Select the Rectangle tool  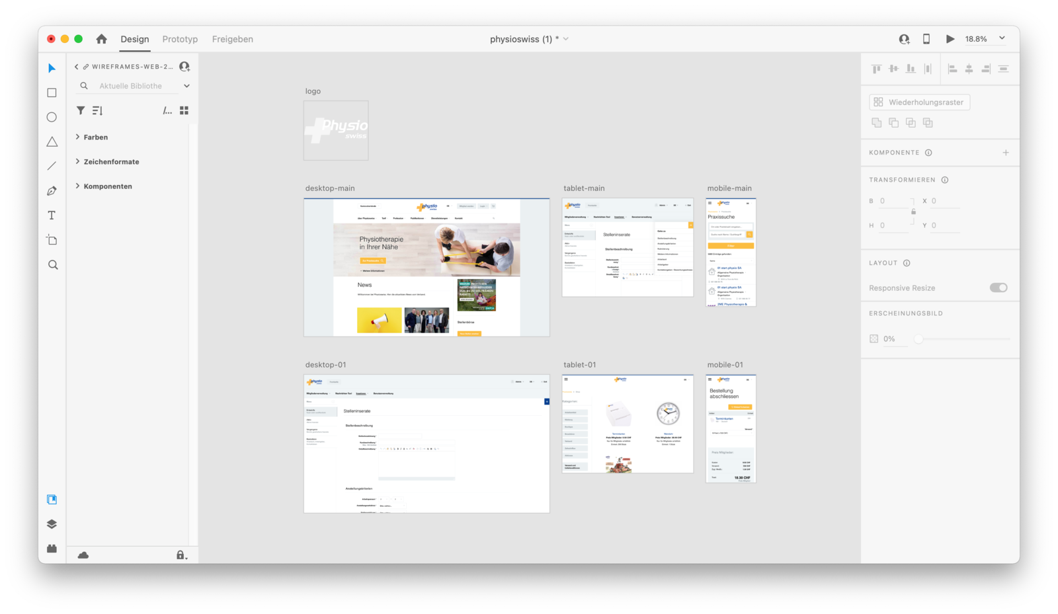[51, 93]
